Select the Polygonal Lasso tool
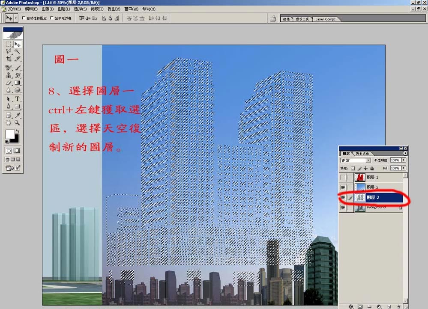The image size is (428, 309). (9, 51)
